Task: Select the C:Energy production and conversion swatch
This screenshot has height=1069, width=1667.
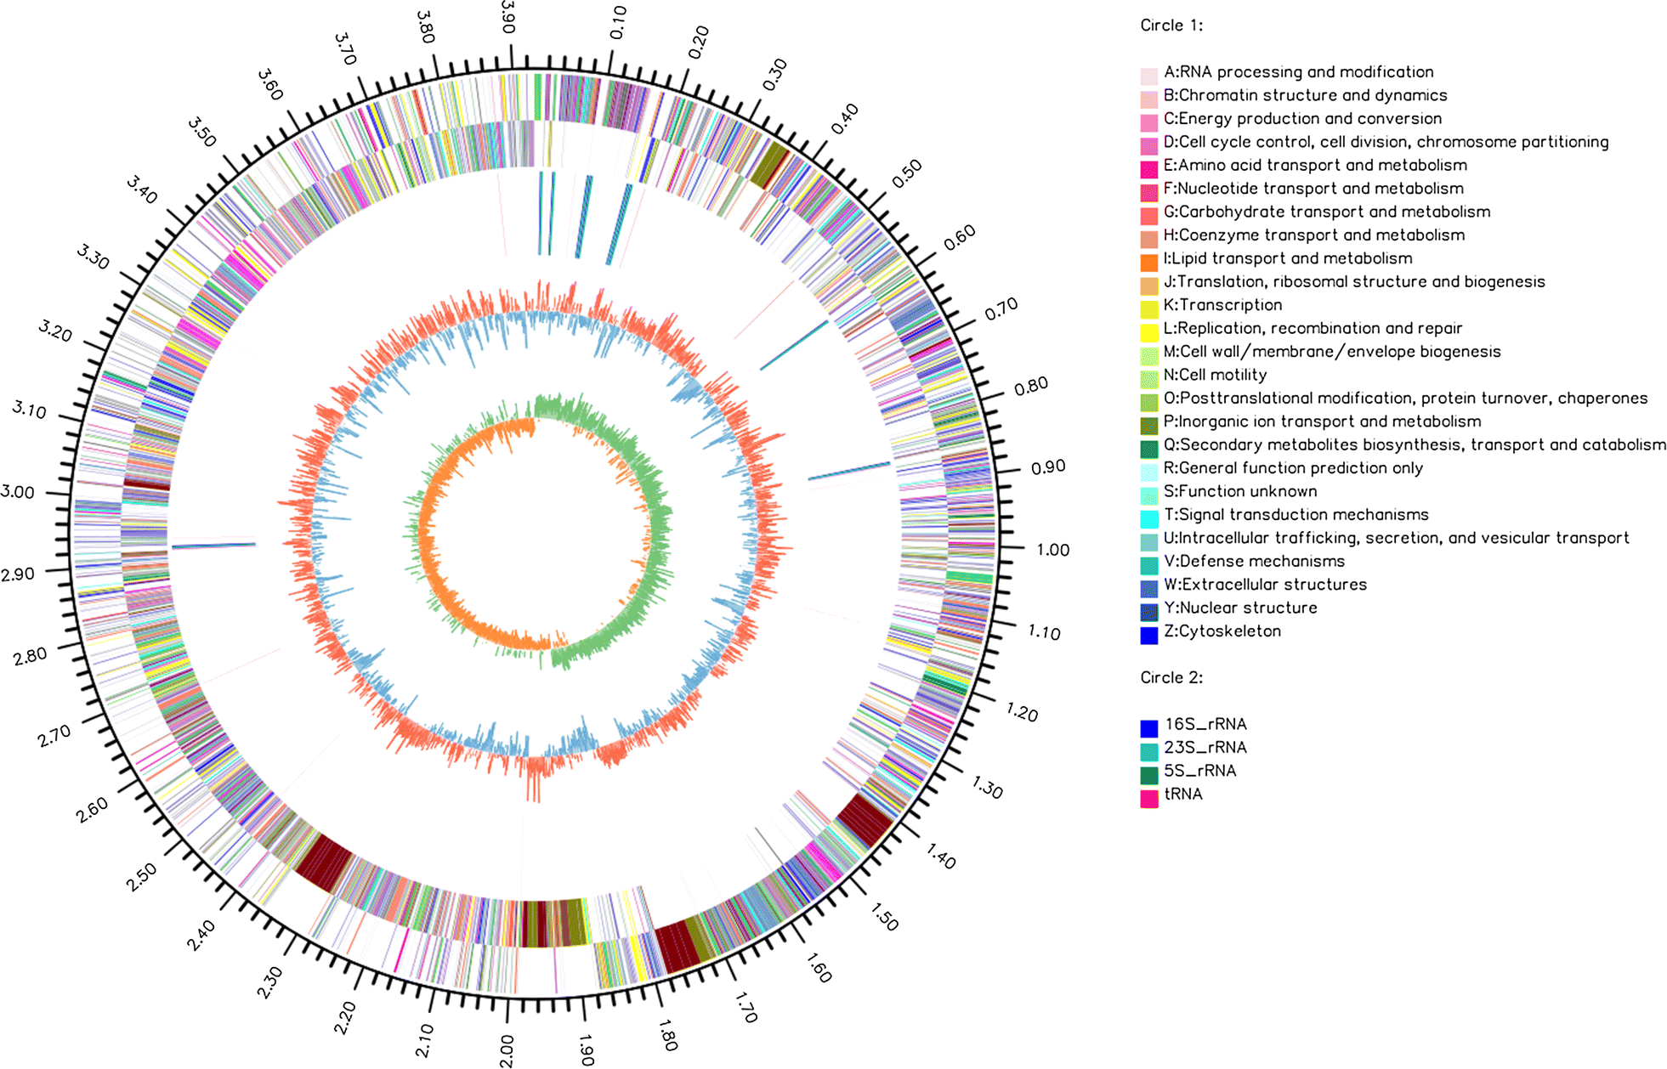Action: 1148,122
